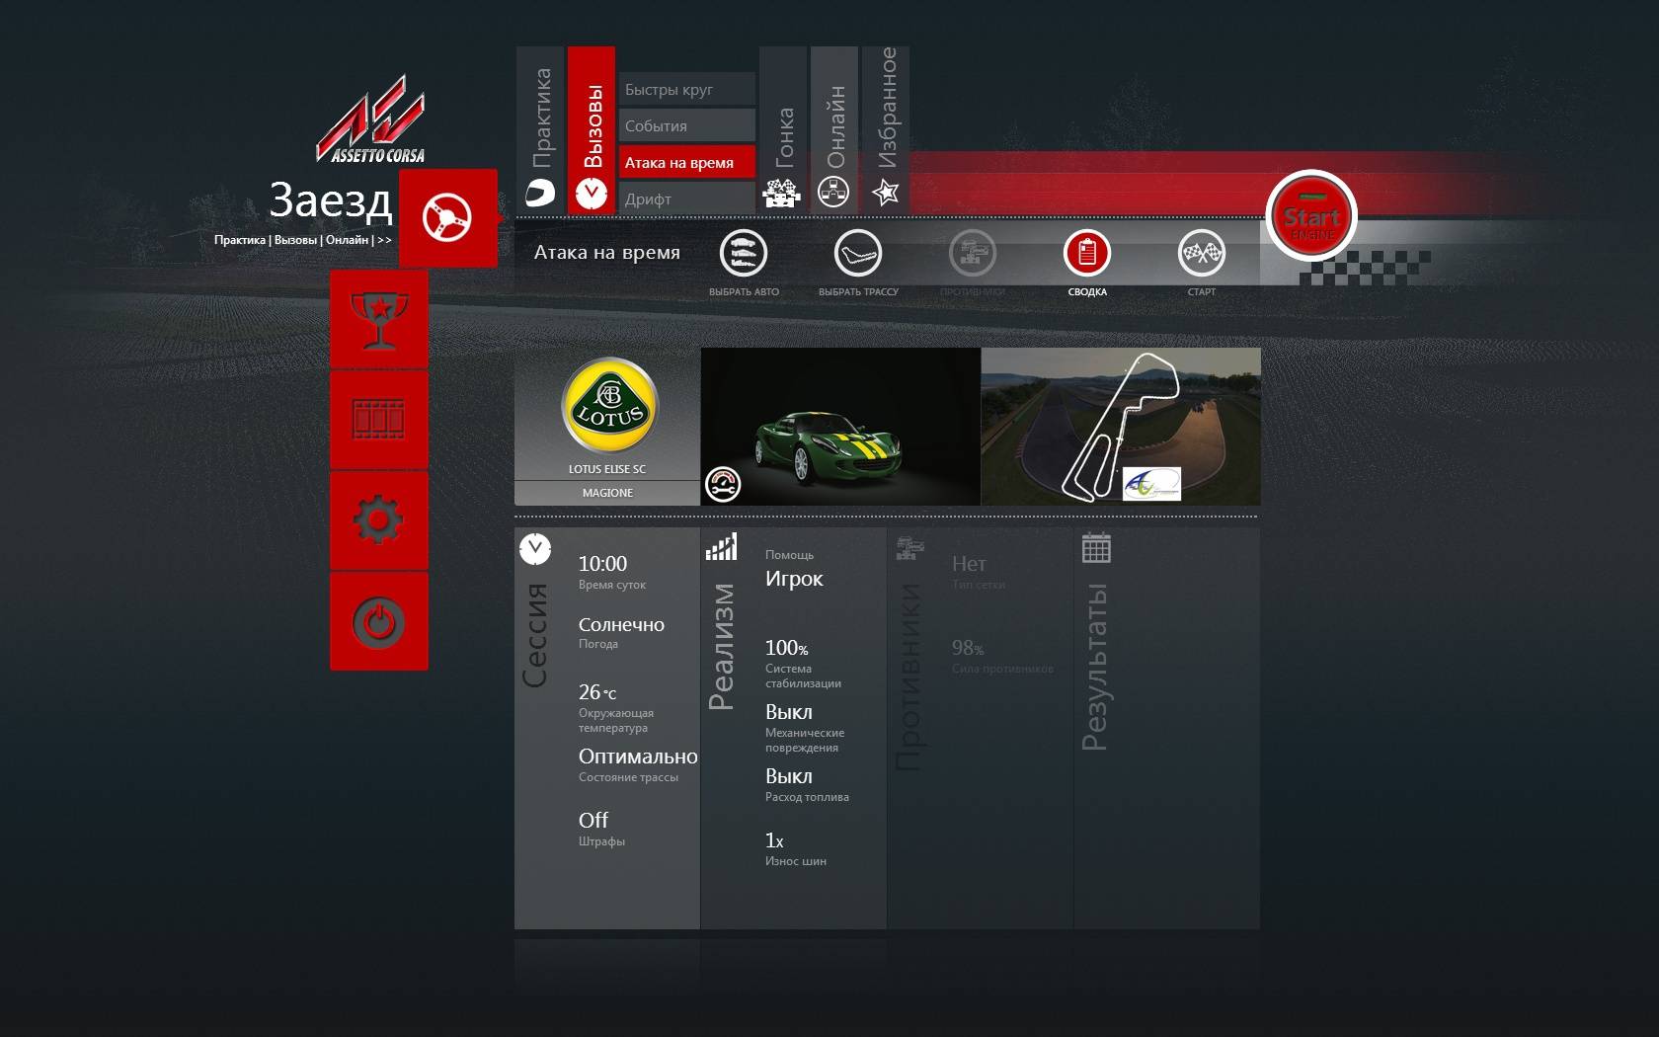Click the Сессия vertical panel title
The width and height of the screenshot is (1659, 1037).
tap(535, 635)
